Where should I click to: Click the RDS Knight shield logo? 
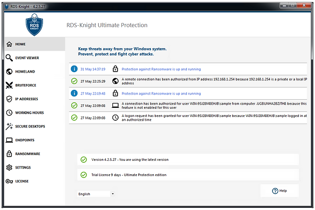[34, 25]
